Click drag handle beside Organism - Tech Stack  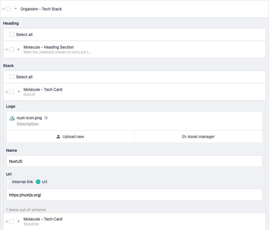click(3, 9)
